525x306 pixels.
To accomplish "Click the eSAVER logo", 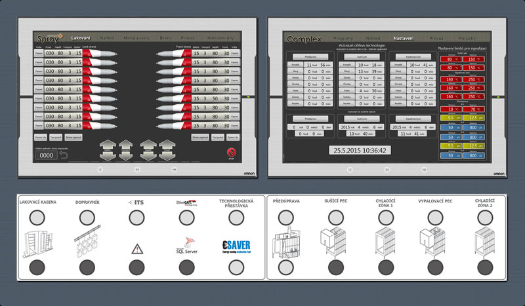I will pos(235,246).
